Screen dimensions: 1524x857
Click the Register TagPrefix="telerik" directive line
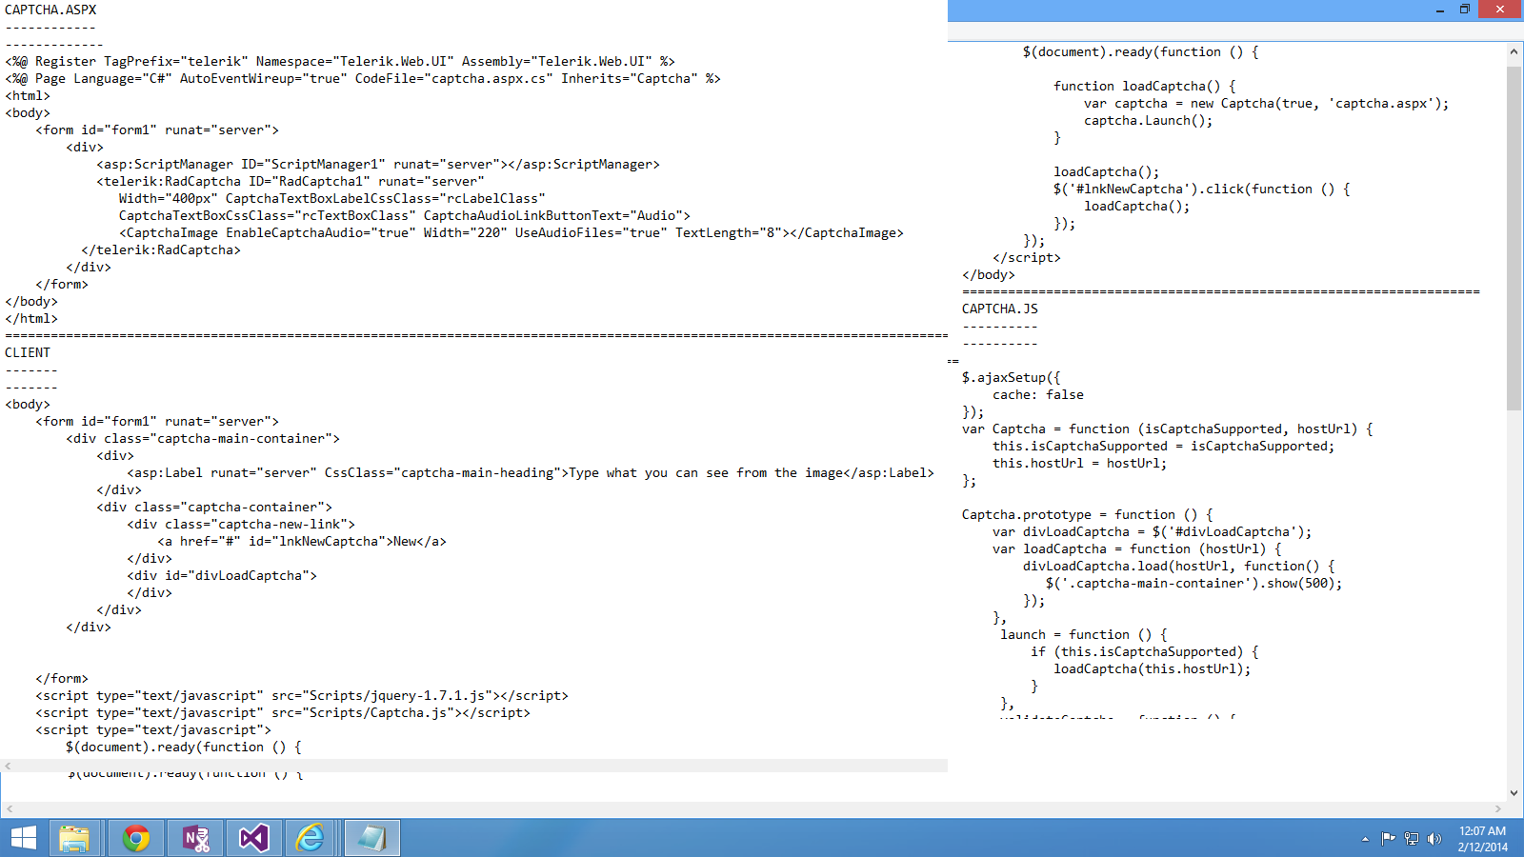[340, 61]
